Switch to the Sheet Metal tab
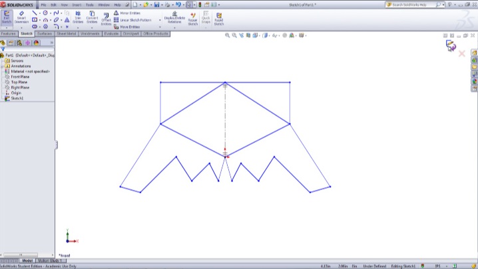Screen dimensions: 478x269 [67, 34]
